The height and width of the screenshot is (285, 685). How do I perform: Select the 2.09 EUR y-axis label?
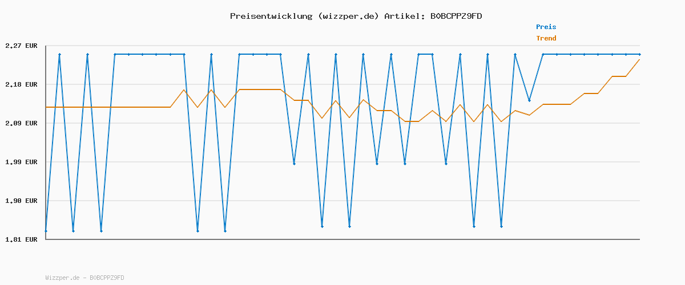tap(21, 123)
